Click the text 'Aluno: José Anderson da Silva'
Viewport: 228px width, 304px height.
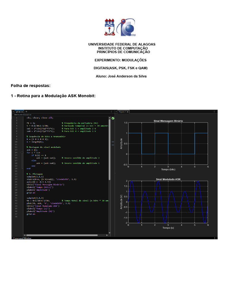pos(121,76)
